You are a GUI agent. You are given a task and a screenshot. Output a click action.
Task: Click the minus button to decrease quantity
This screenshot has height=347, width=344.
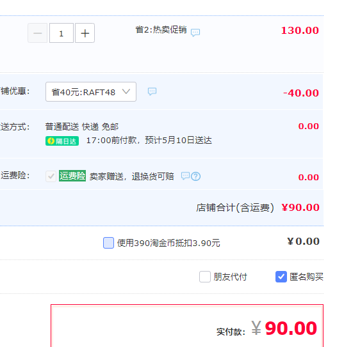[x=38, y=33]
